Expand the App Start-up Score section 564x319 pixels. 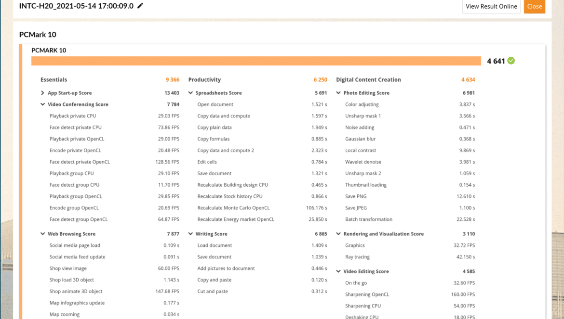(43, 93)
